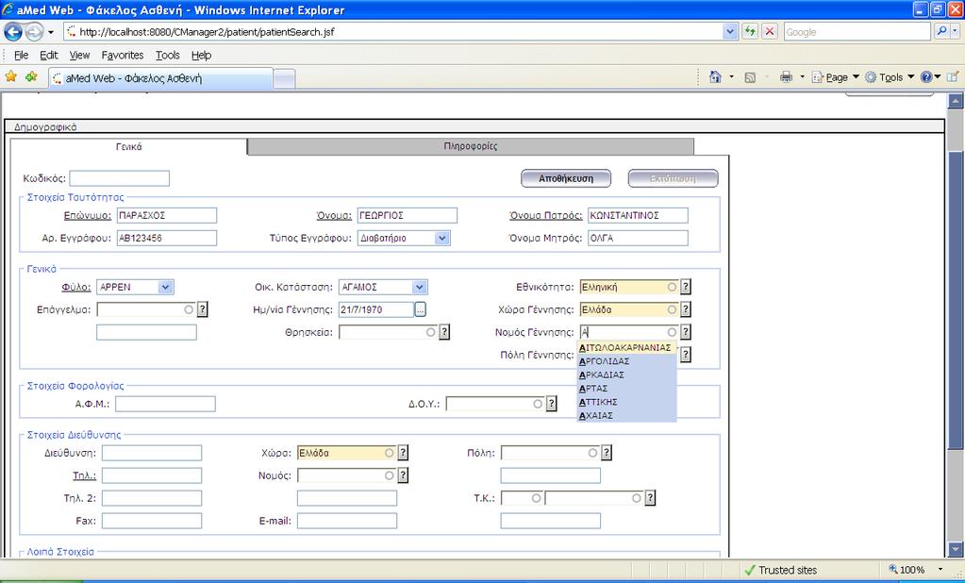
Task: Select ΑΤΤΙΚΗΣ from the suggestion list
Action: click(x=626, y=402)
